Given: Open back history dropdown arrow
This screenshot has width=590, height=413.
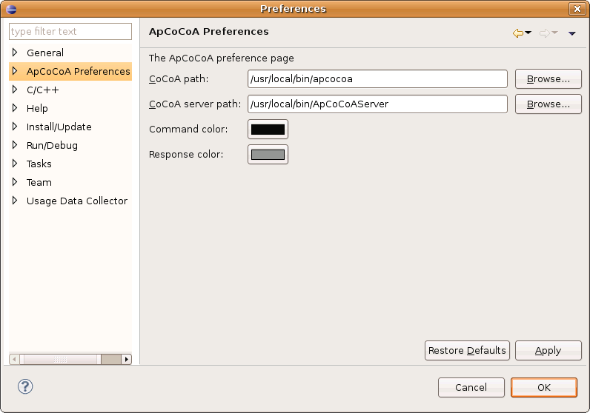Looking at the screenshot, I should point(528,33).
